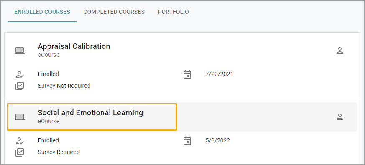Click the person icon in Social and Emotional Learning row
Viewport: 365px width, 165px height.
[340, 117]
